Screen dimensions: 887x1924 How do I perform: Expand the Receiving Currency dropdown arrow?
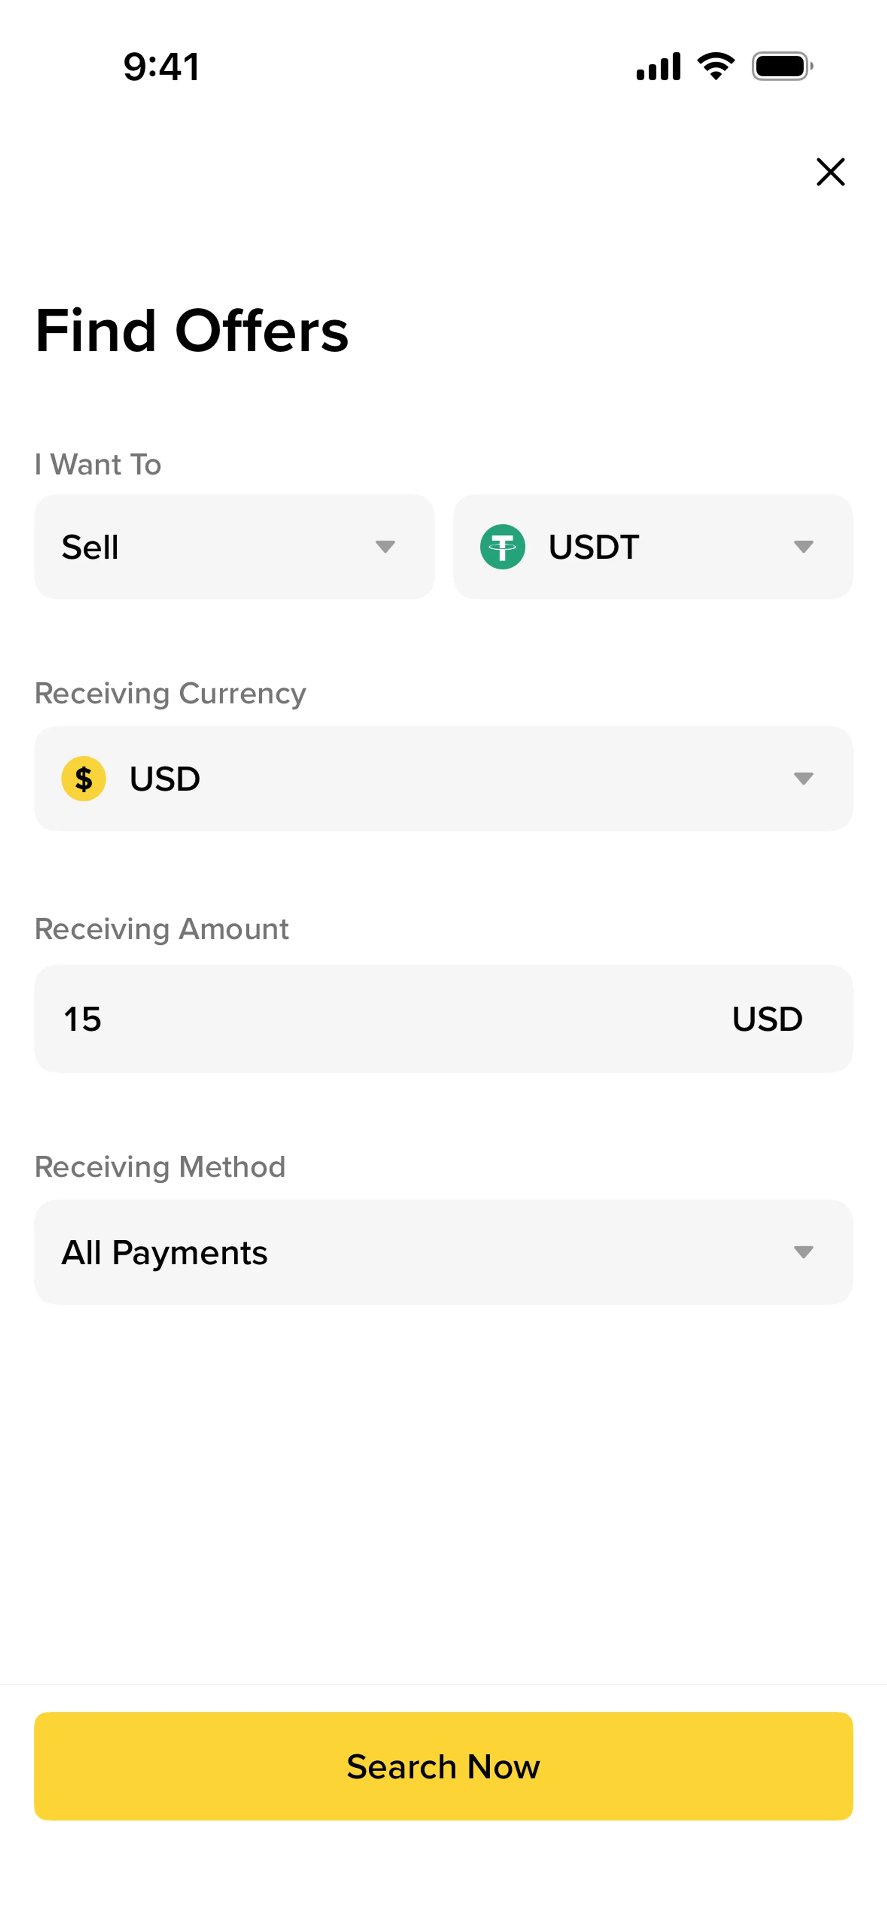pos(803,778)
